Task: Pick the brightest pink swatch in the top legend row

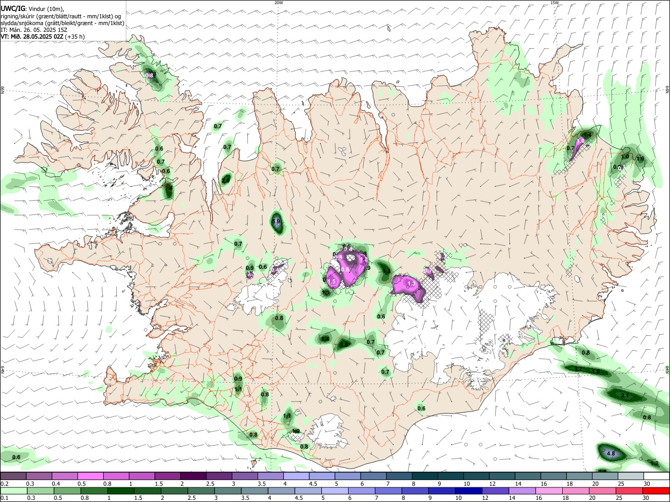Action: click(x=90, y=476)
